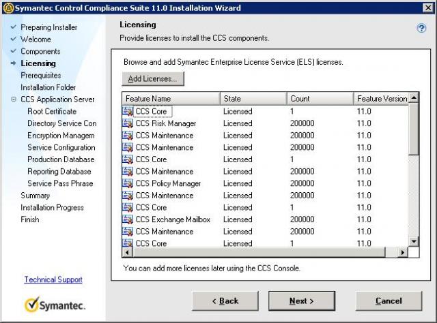
Task: Select the CCS Exchange Mailbox row name
Action: pyautogui.click(x=173, y=219)
